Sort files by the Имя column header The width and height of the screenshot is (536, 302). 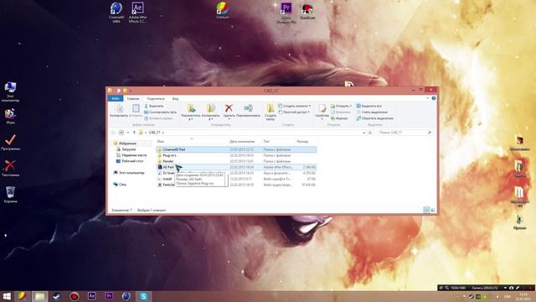[x=161, y=142]
